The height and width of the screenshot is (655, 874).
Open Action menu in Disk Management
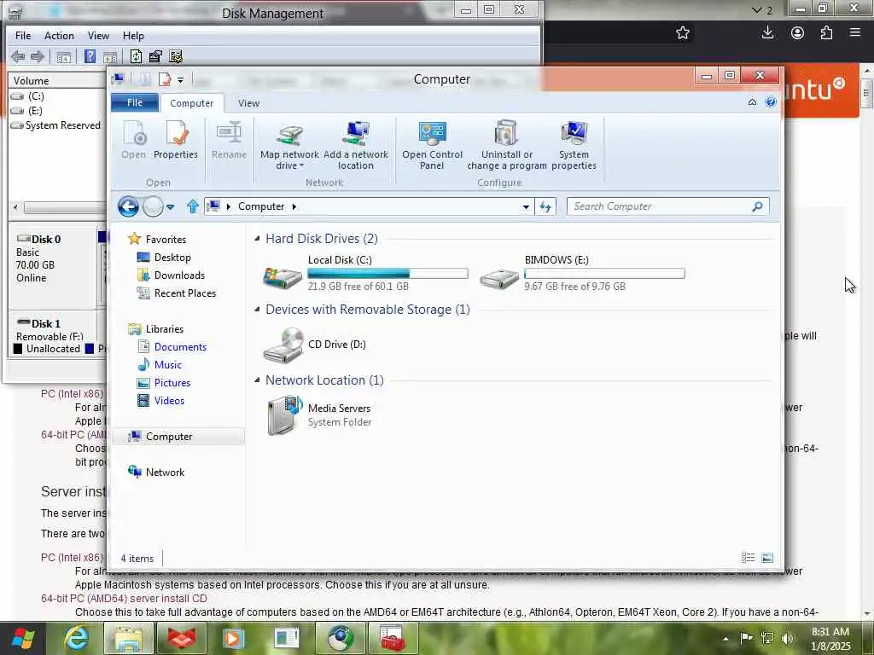pyautogui.click(x=59, y=36)
